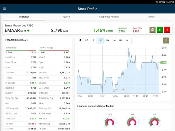Open the News tab
Screen dimensions: 175x131
coord(151,17)
